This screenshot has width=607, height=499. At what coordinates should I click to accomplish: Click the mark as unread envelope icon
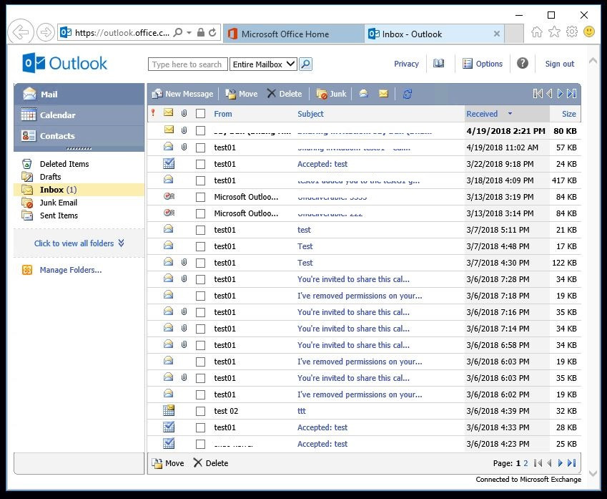tap(383, 93)
